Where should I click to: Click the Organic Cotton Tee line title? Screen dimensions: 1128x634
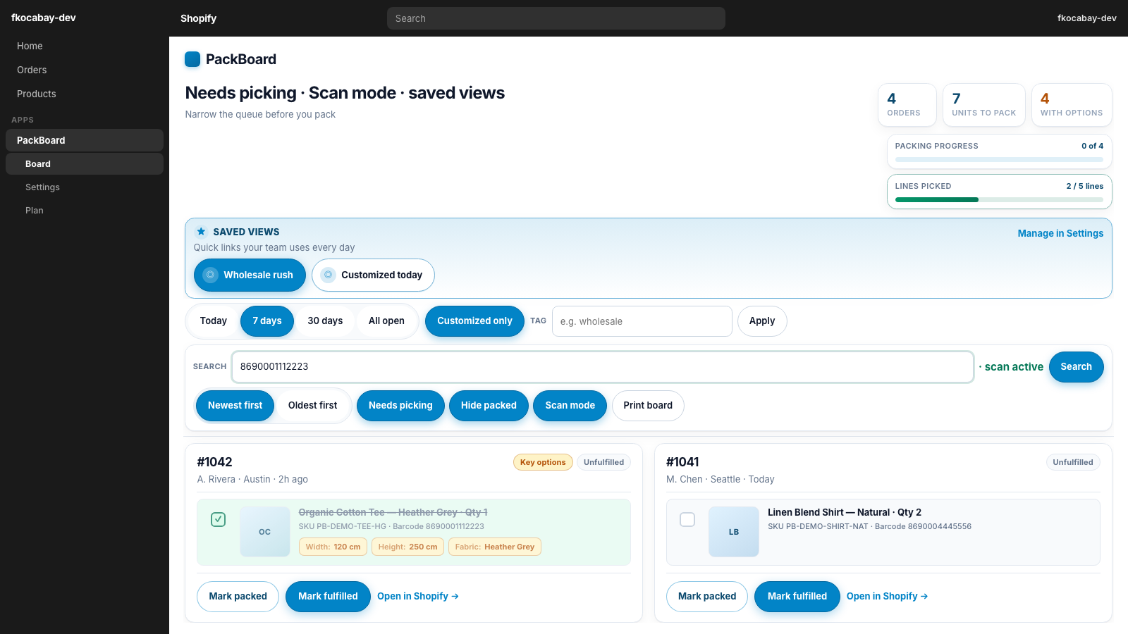pyautogui.click(x=393, y=512)
